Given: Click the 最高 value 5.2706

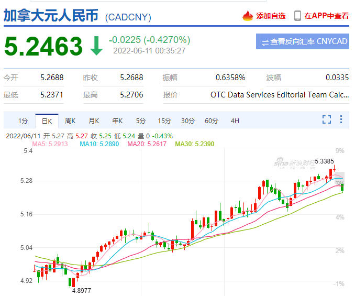Looking at the screenshot, I should 131,95.
